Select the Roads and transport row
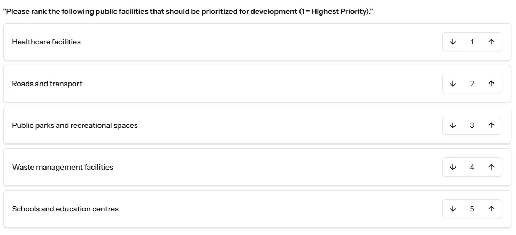The height and width of the screenshot is (235, 516). [x=214, y=84]
